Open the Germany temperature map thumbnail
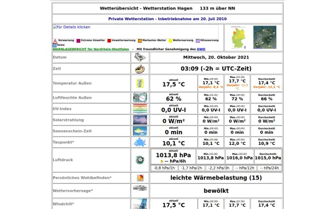335x209 pixels. pyautogui.click(x=238, y=37)
